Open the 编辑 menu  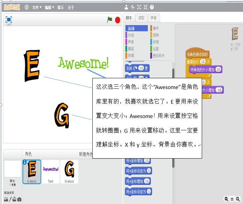pos(49,7)
